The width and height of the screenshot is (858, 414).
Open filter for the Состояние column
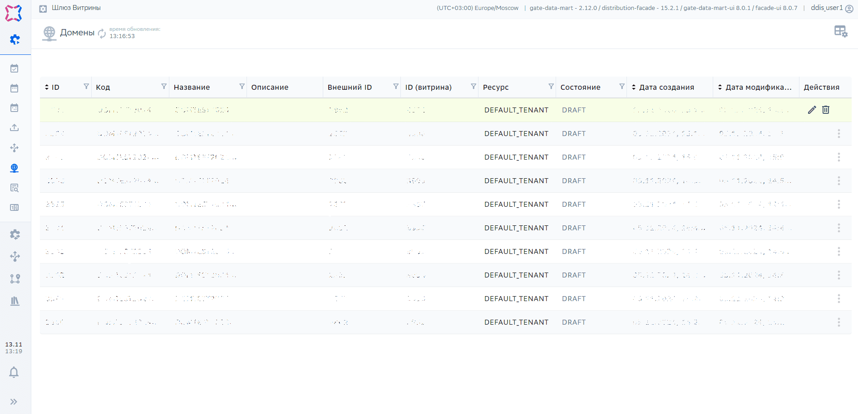coord(622,87)
